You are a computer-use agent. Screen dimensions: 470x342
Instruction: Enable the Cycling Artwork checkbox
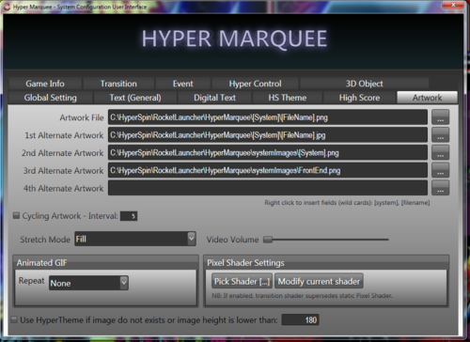(16, 216)
